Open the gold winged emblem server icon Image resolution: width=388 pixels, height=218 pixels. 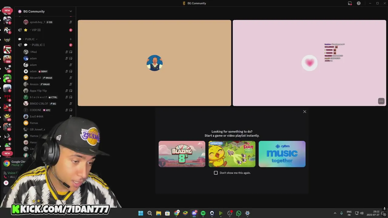pos(7,40)
